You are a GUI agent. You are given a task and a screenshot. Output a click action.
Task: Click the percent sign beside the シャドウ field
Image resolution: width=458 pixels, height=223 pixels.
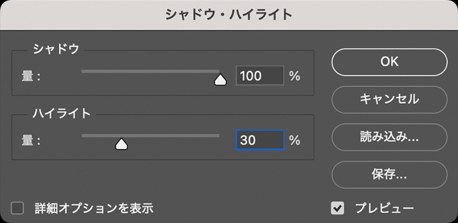click(295, 76)
